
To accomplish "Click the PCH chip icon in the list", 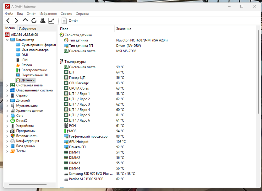I will point(66,126).
